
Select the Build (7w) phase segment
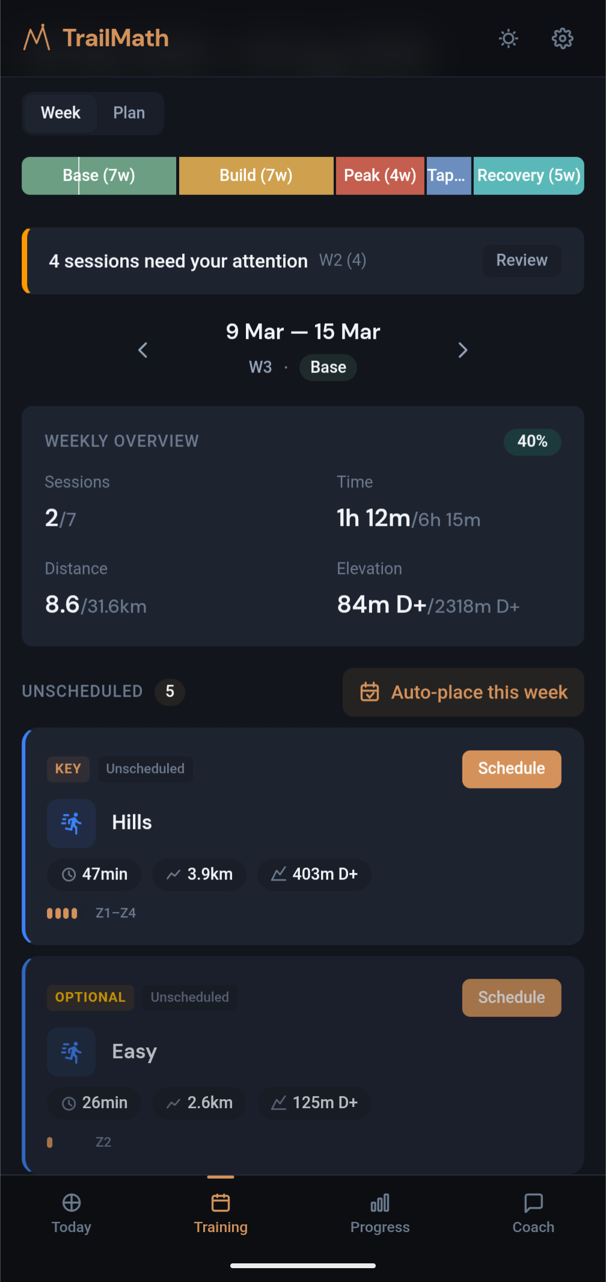tap(256, 176)
